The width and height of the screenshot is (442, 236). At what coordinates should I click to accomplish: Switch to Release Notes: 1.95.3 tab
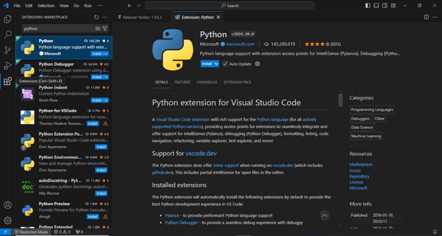pyautogui.click(x=142, y=17)
